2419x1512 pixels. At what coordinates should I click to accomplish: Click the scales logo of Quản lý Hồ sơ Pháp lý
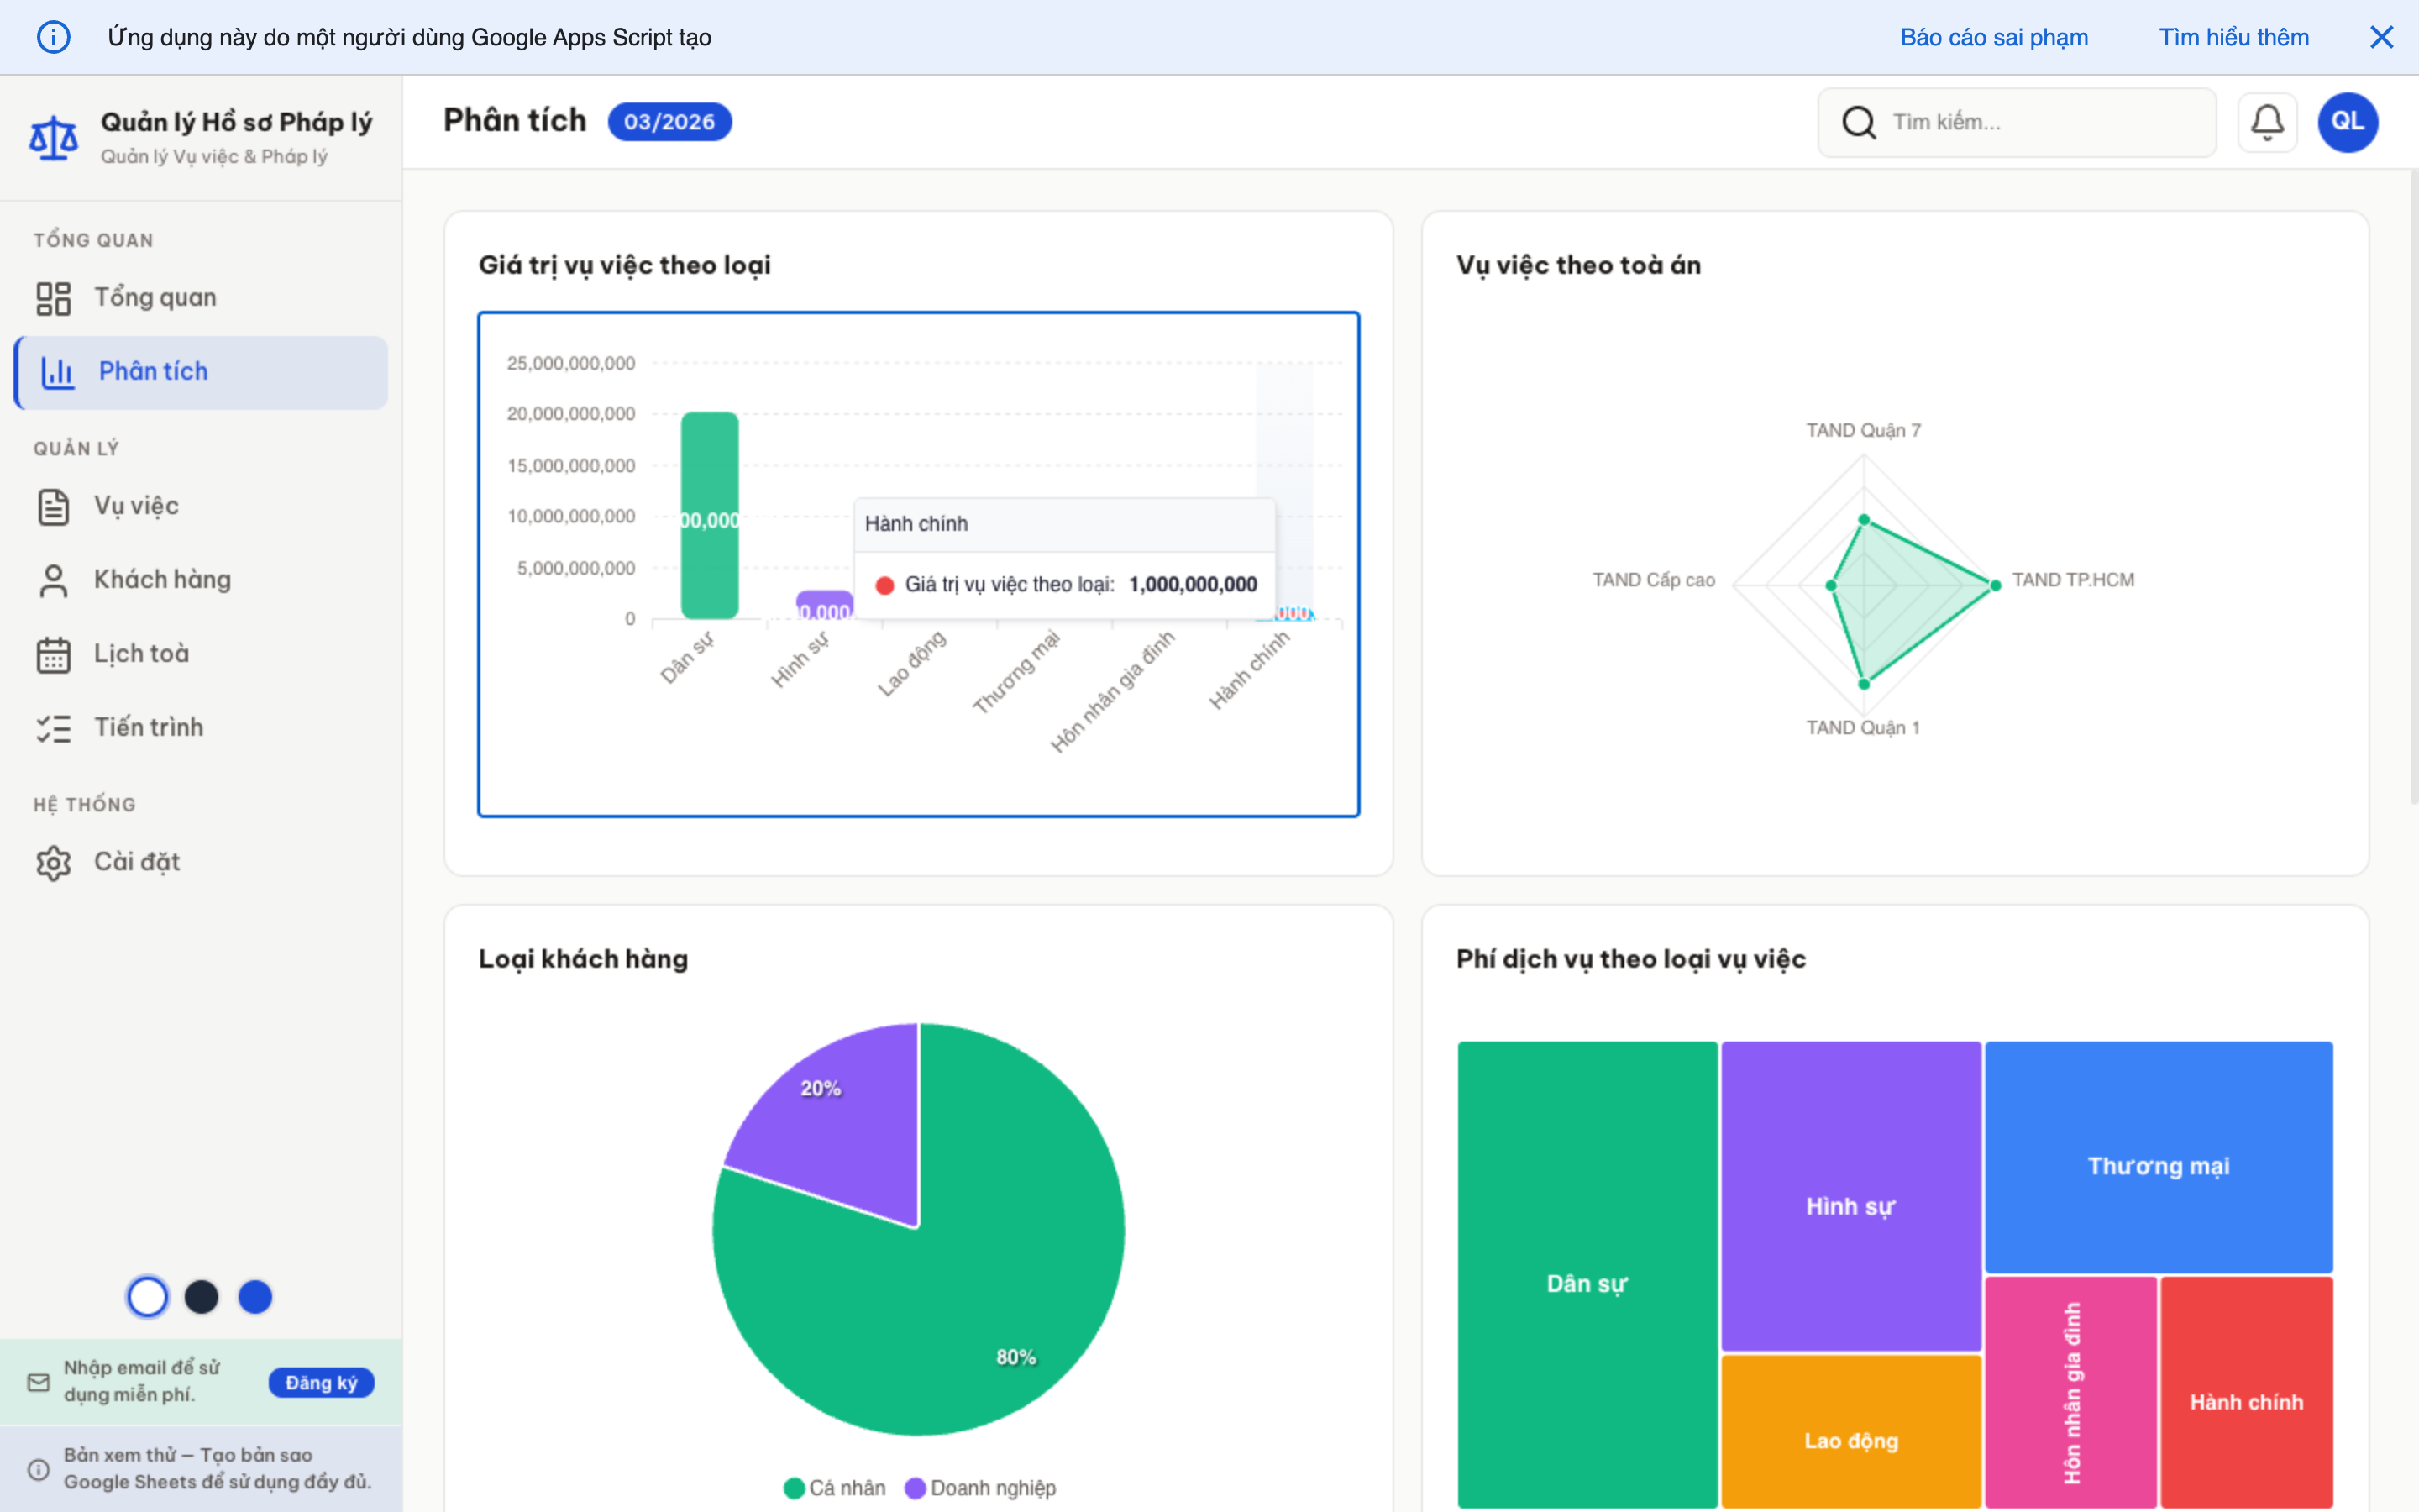pyautogui.click(x=53, y=137)
